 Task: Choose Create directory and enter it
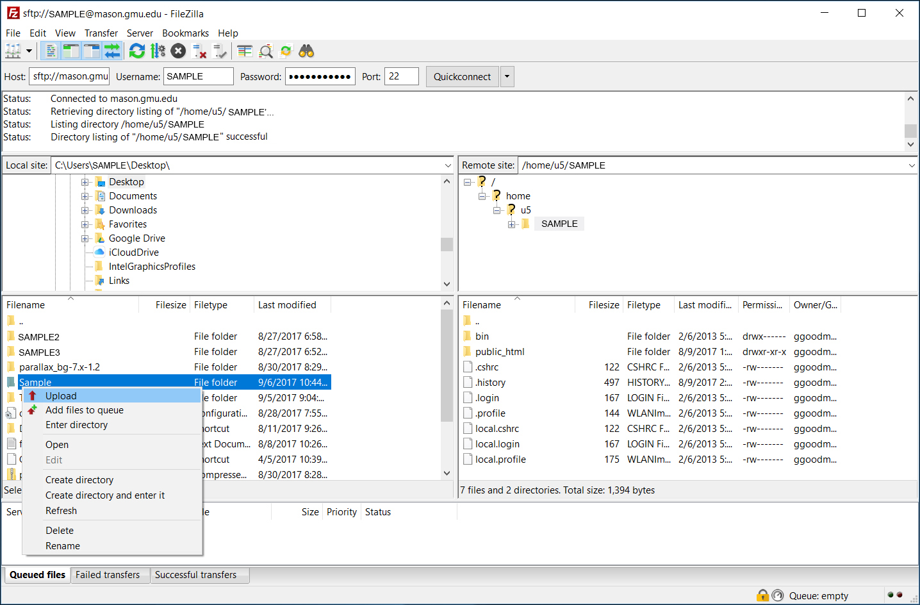click(112, 495)
